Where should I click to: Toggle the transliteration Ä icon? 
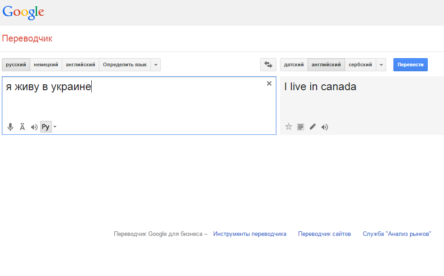(x=22, y=127)
